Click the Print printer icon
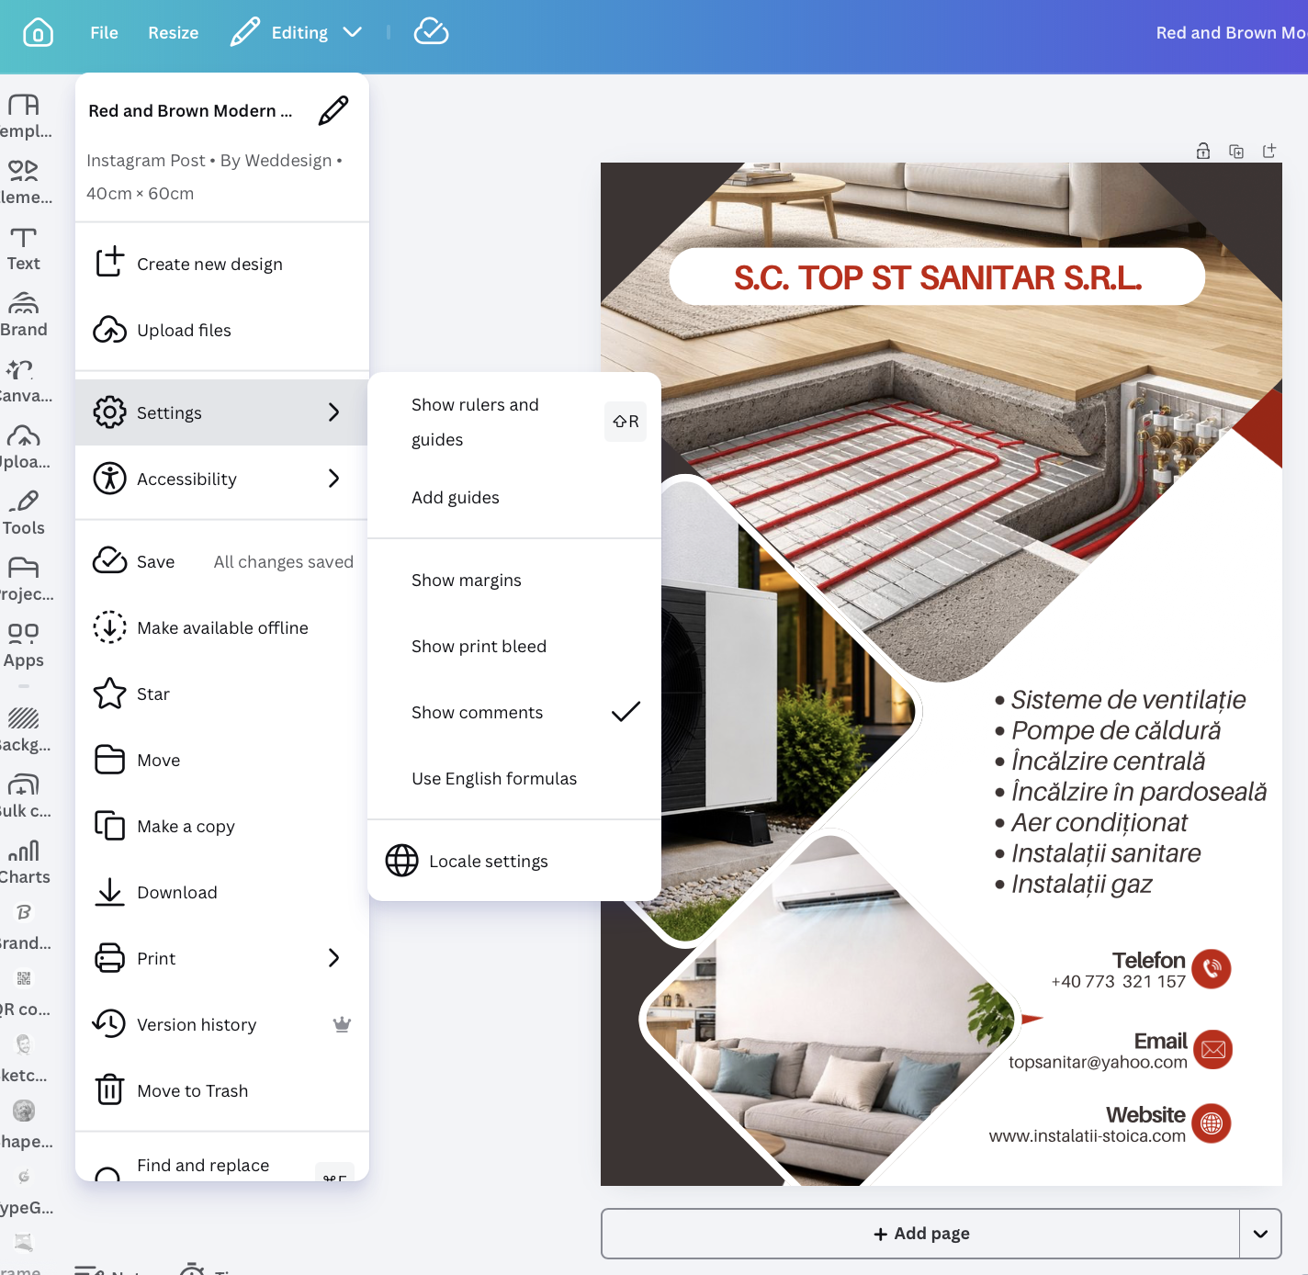 click(109, 958)
